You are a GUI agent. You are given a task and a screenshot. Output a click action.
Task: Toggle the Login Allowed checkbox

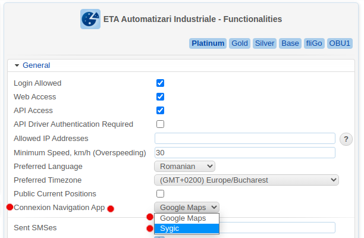point(160,83)
